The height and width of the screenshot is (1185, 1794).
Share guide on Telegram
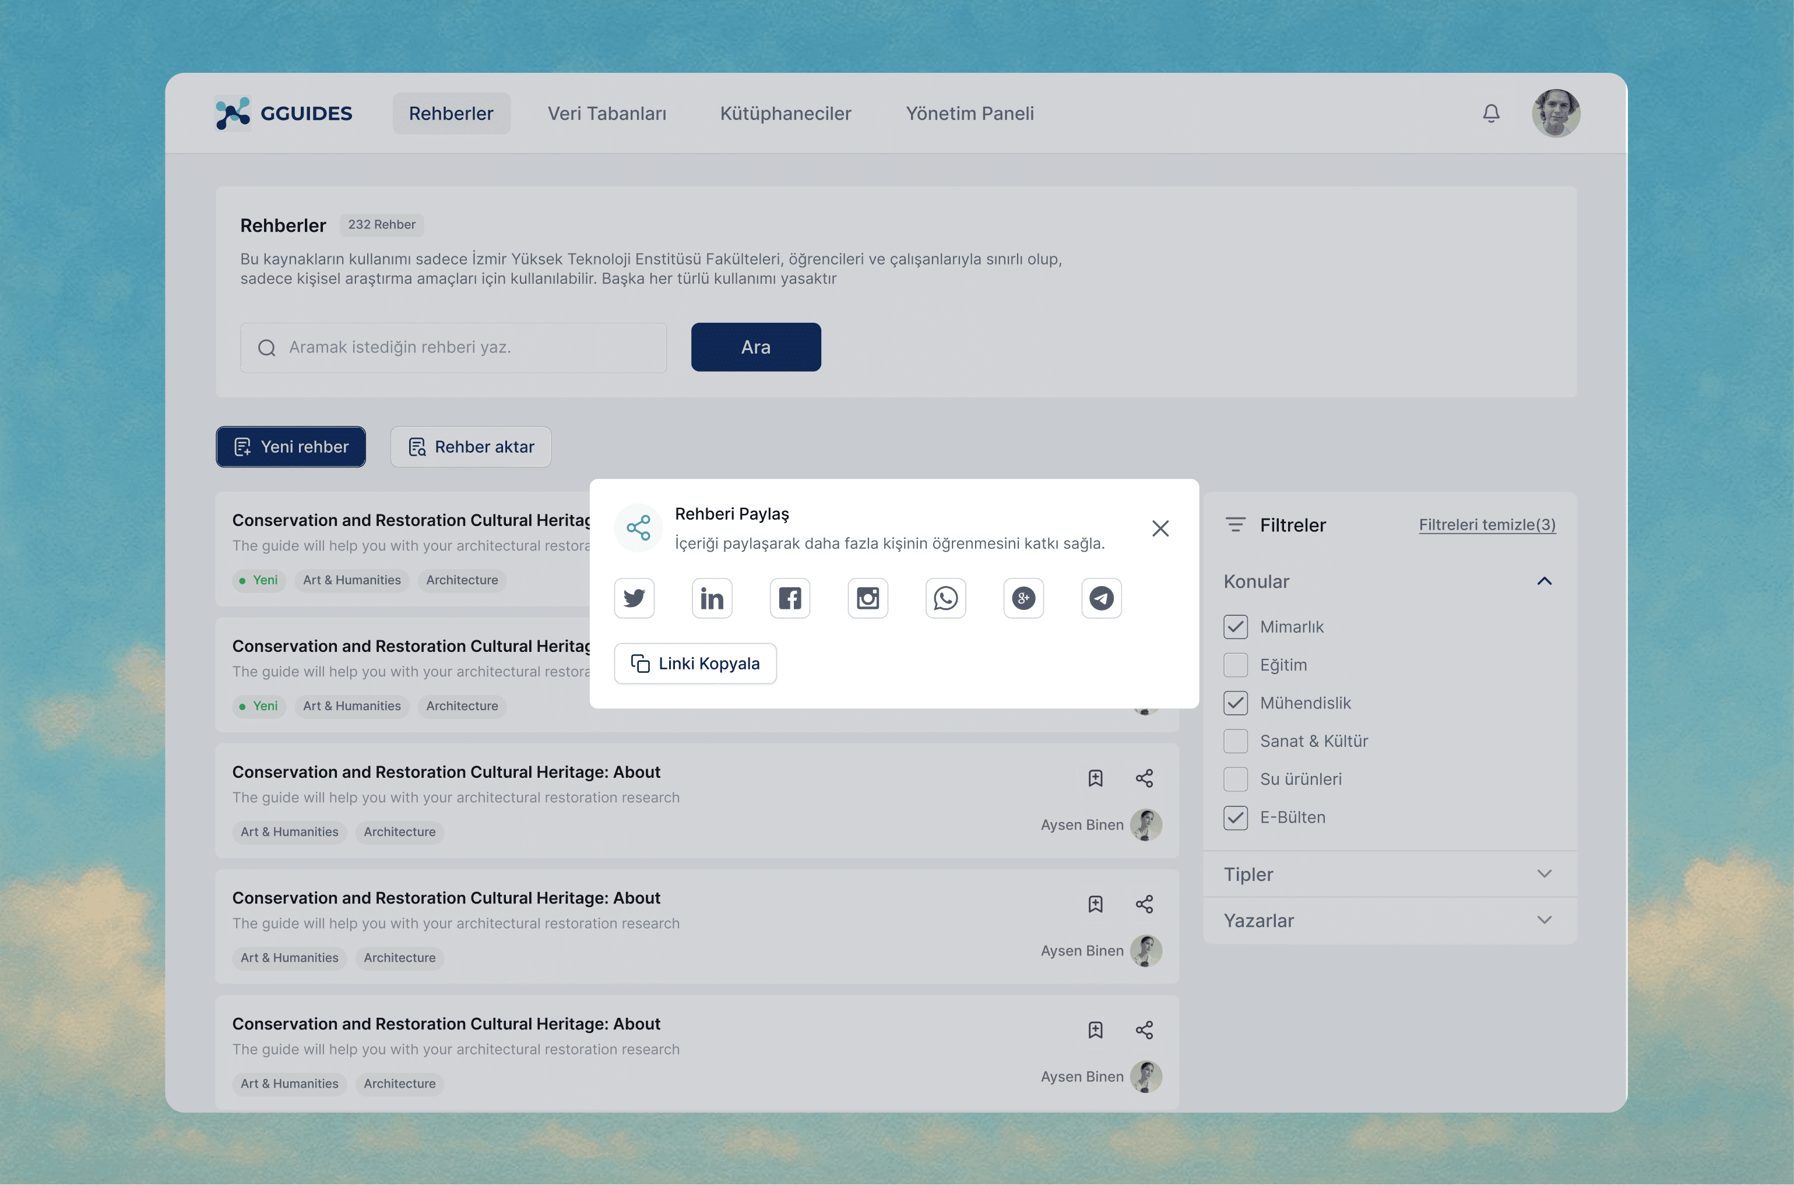[x=1101, y=598]
